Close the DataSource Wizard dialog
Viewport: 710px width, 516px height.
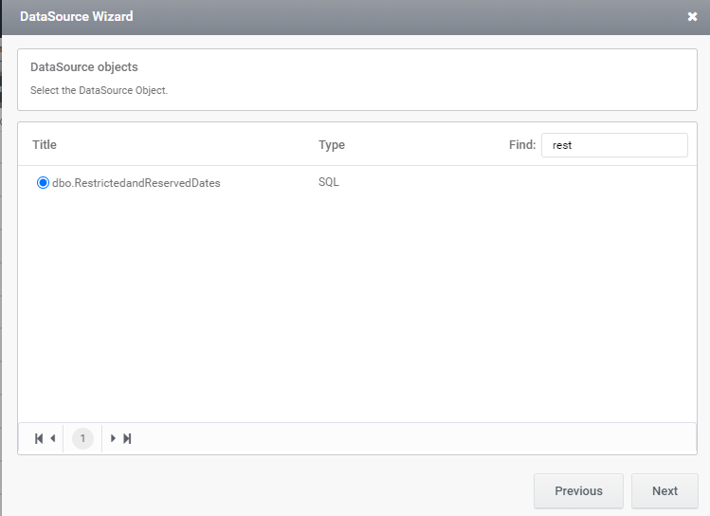pos(692,17)
